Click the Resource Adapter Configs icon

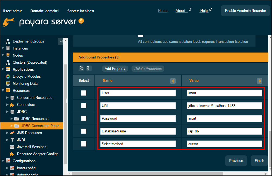pyautogui.click(x=12, y=154)
